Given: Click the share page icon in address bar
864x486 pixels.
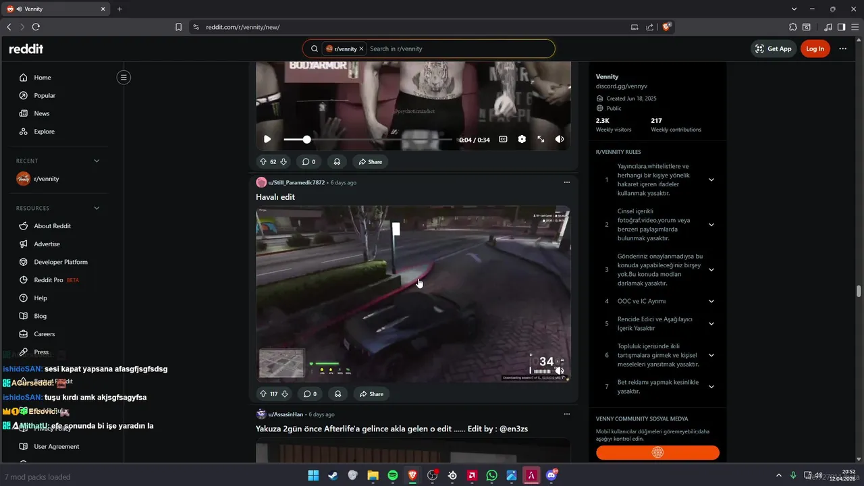Looking at the screenshot, I should pos(649,27).
